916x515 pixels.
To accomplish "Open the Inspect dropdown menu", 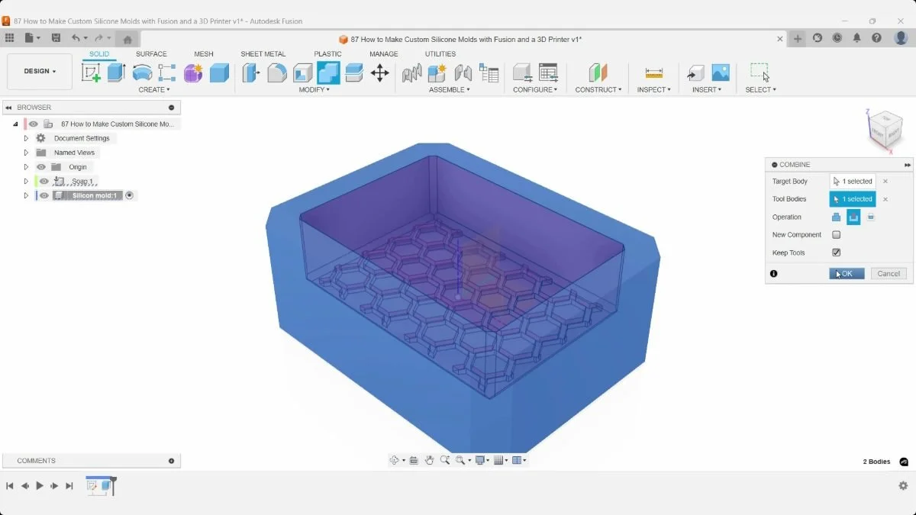I will point(654,90).
